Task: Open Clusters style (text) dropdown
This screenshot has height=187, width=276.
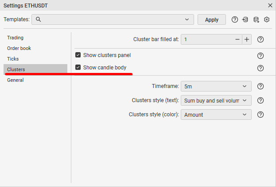Action: tap(216, 100)
